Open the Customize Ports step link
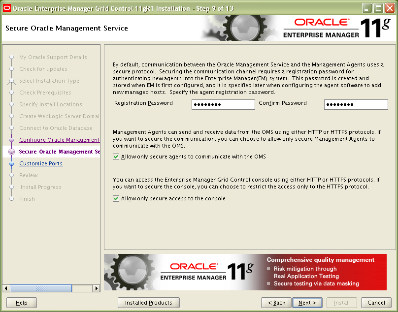Viewport: 398px width, 312px height. click(41, 163)
